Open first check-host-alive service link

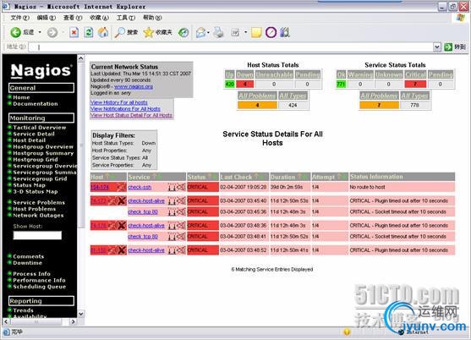(x=146, y=200)
